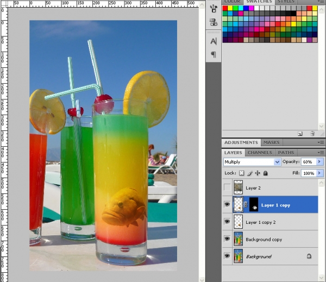Select the 'Layer 2' layer name
Screen dimensions: 326x282
coord(253,188)
